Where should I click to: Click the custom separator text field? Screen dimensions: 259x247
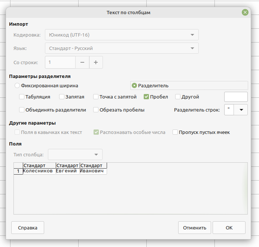pos(235,97)
